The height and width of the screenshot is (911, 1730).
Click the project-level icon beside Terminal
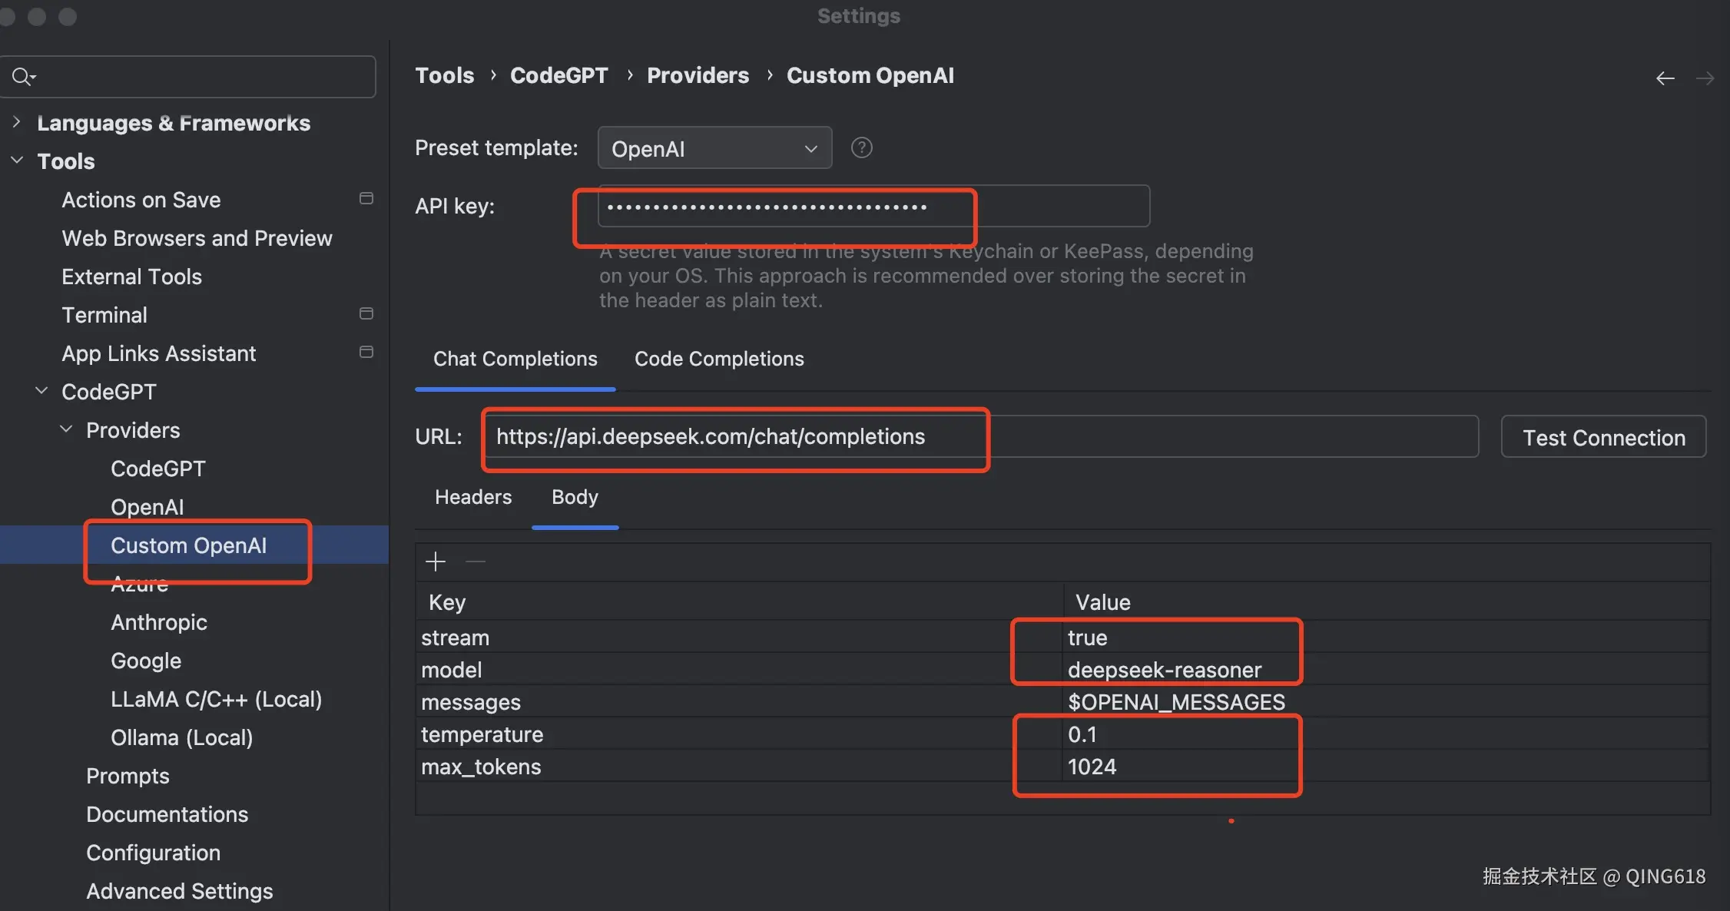coord(366,314)
